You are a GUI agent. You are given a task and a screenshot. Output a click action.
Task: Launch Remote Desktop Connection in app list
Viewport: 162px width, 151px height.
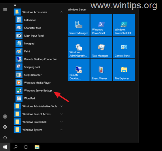point(39,59)
